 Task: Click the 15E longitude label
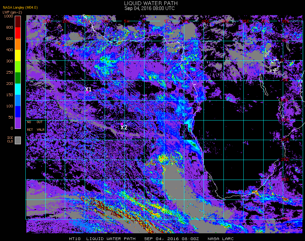point(205,21)
